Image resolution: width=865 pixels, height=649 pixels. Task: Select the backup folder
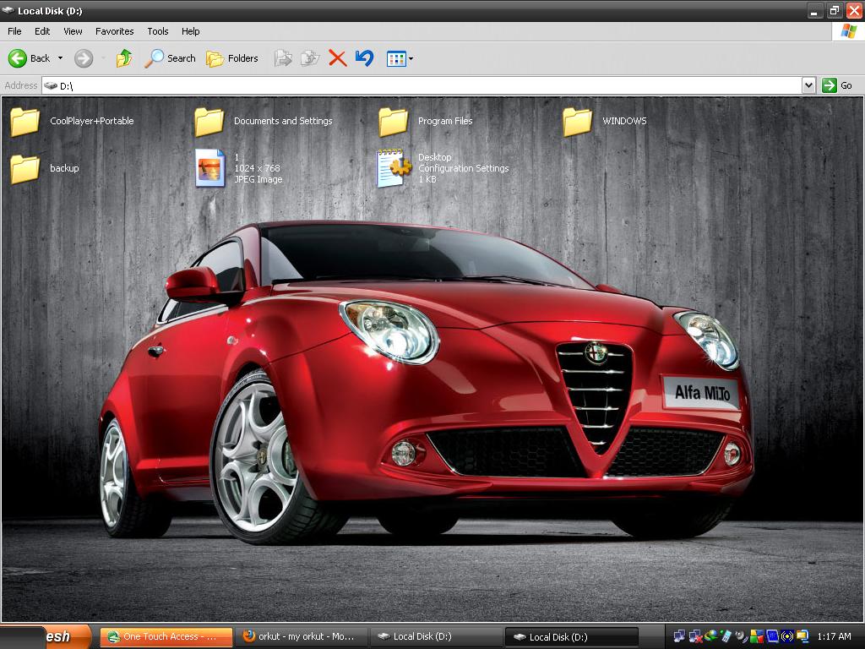24,167
